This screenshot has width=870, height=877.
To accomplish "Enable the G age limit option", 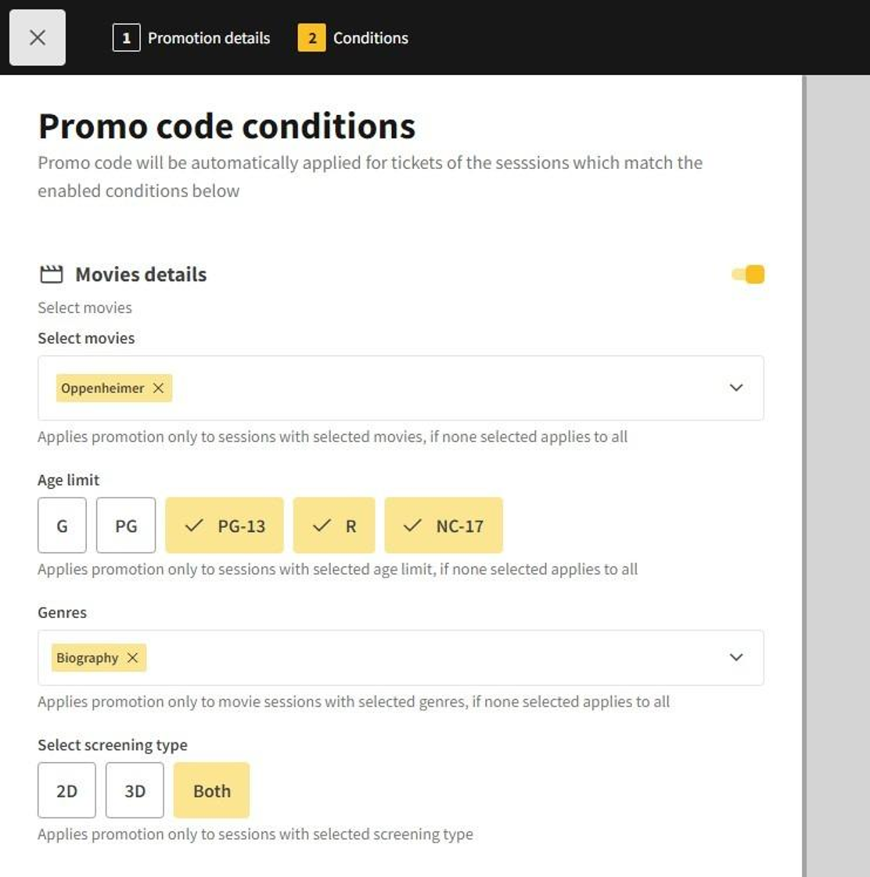I will click(x=62, y=526).
